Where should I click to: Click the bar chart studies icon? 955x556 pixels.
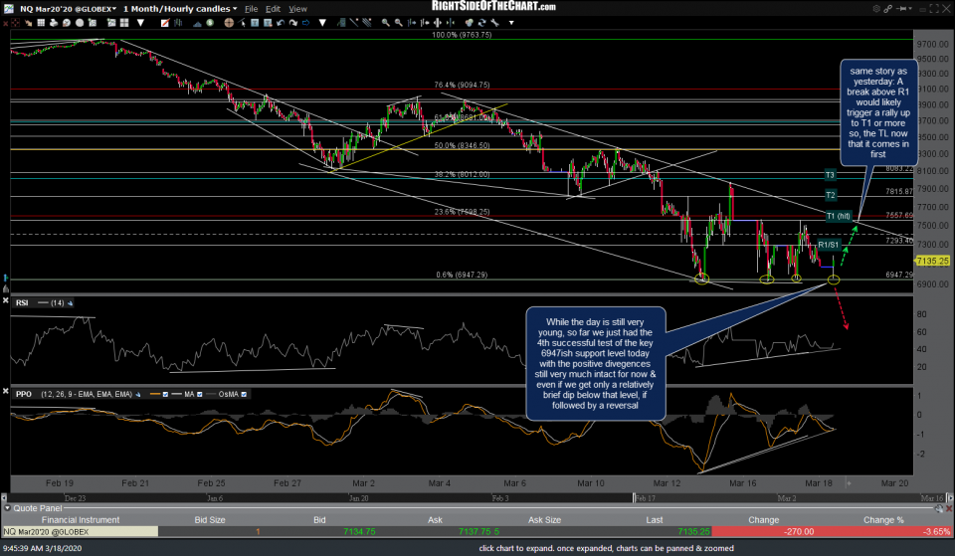[178, 23]
